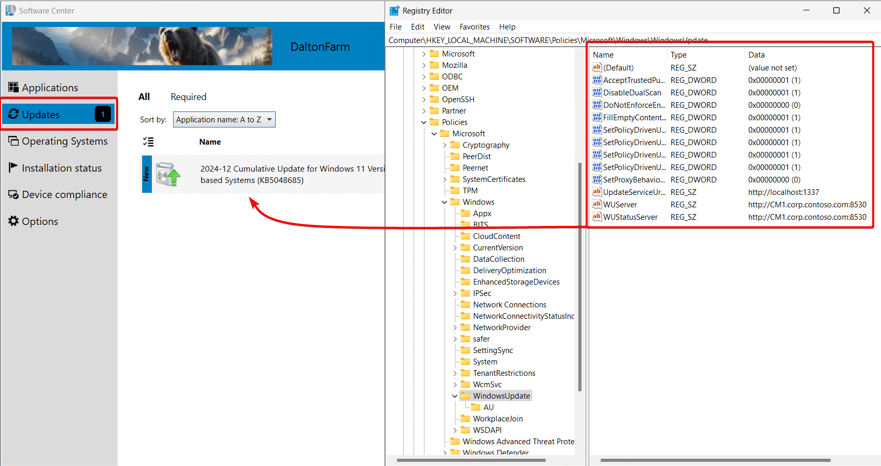Click the registry address bar path

pyautogui.click(x=548, y=40)
